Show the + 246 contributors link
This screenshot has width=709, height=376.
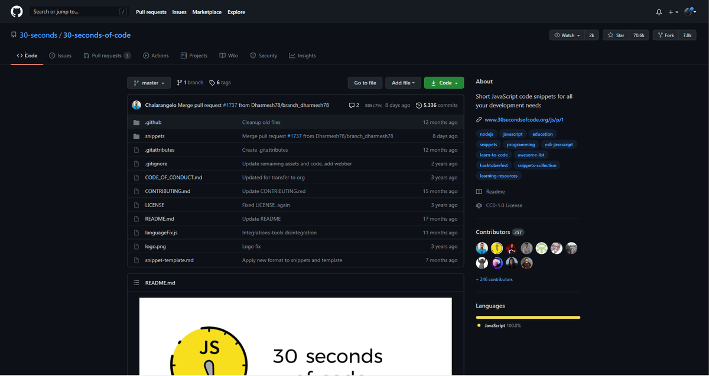pyautogui.click(x=495, y=279)
